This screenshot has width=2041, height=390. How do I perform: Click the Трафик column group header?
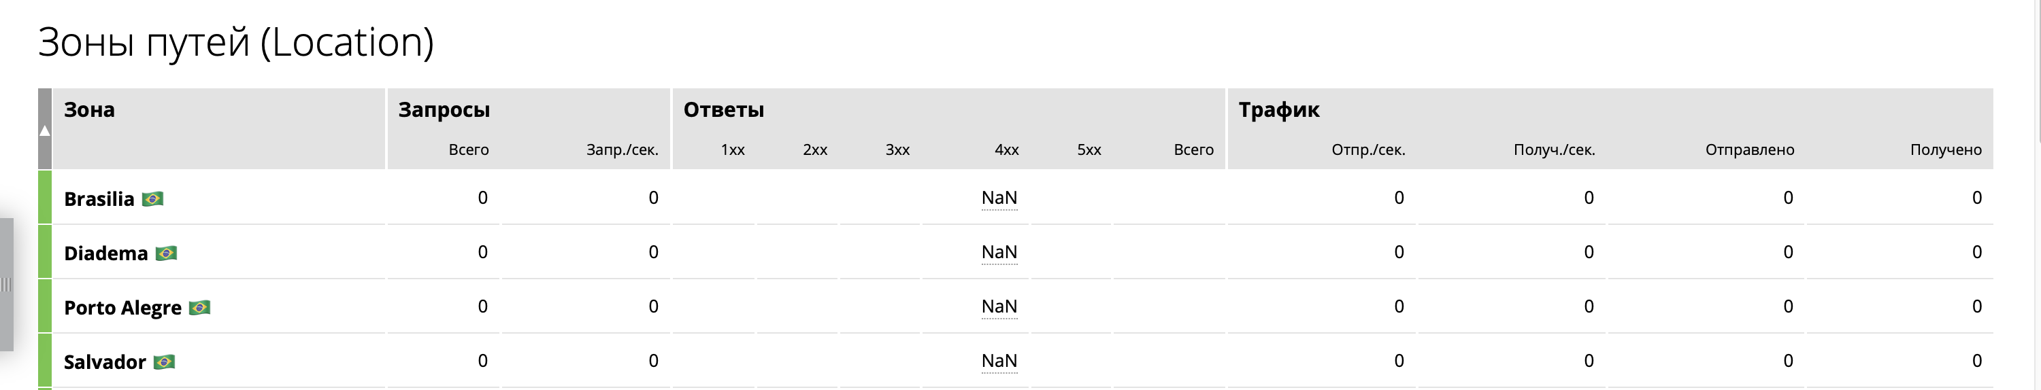(x=1279, y=110)
